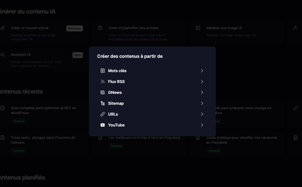The width and height of the screenshot is (302, 187).
Task: Click the Contenus planifiés heading
Action: point(22,177)
